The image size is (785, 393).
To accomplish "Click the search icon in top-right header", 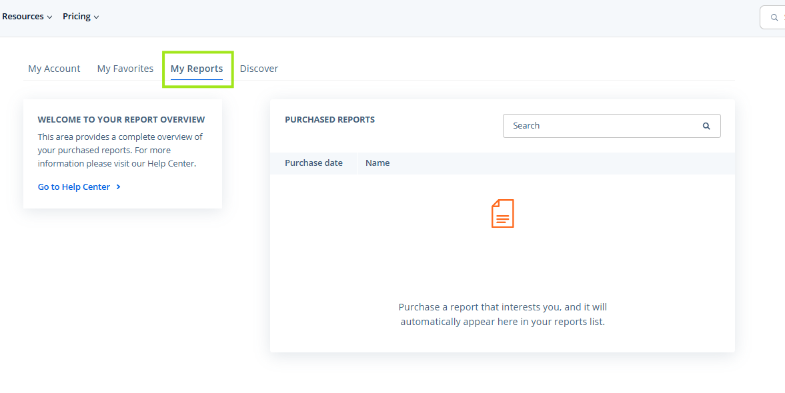I will (774, 17).
